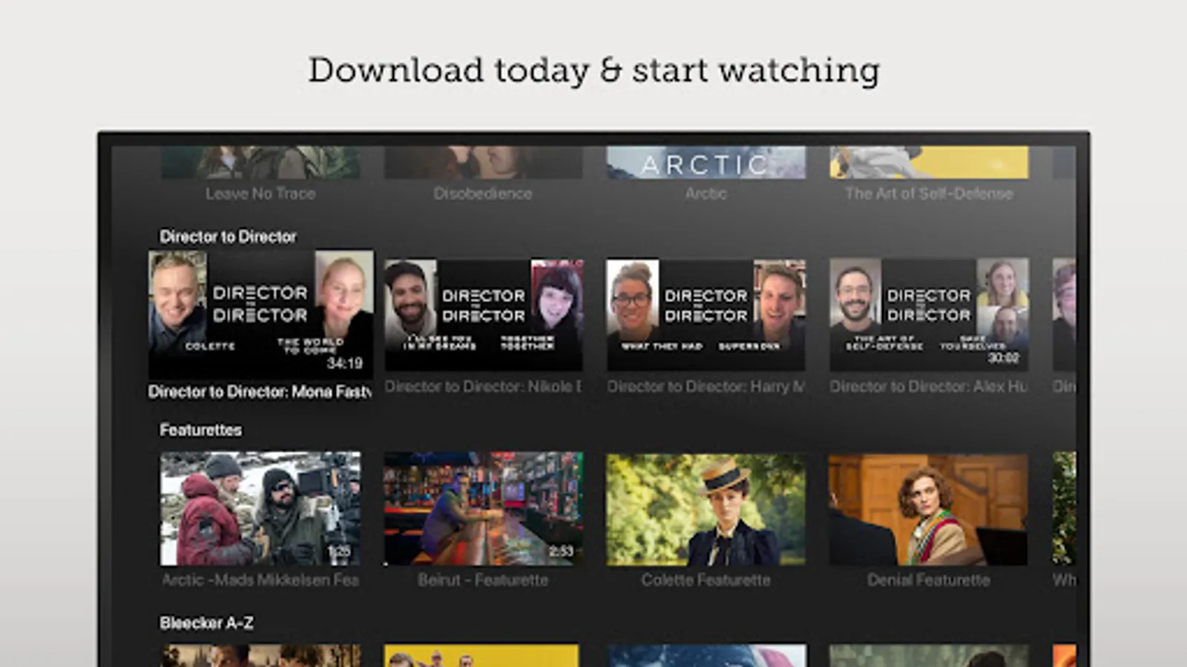Open The Art of Self-Defense yellow poster thumbnail
The height and width of the screenshot is (667, 1187).
tap(929, 162)
